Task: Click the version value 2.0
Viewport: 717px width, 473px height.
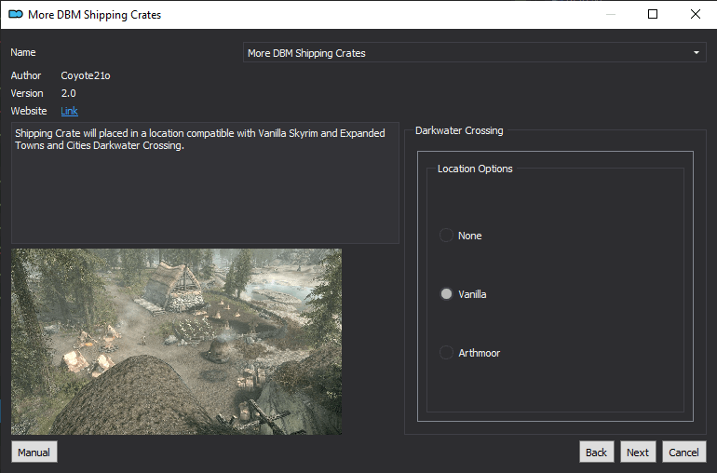Action: 69,93
